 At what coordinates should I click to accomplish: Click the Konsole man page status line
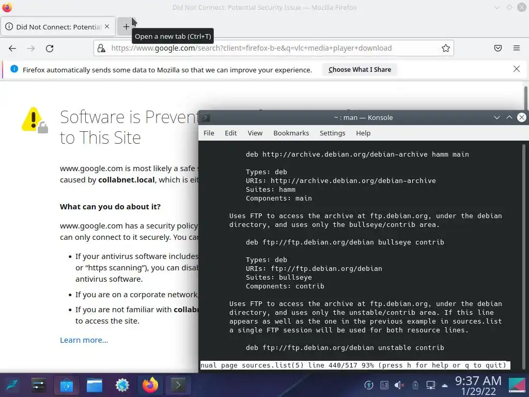[355, 365]
